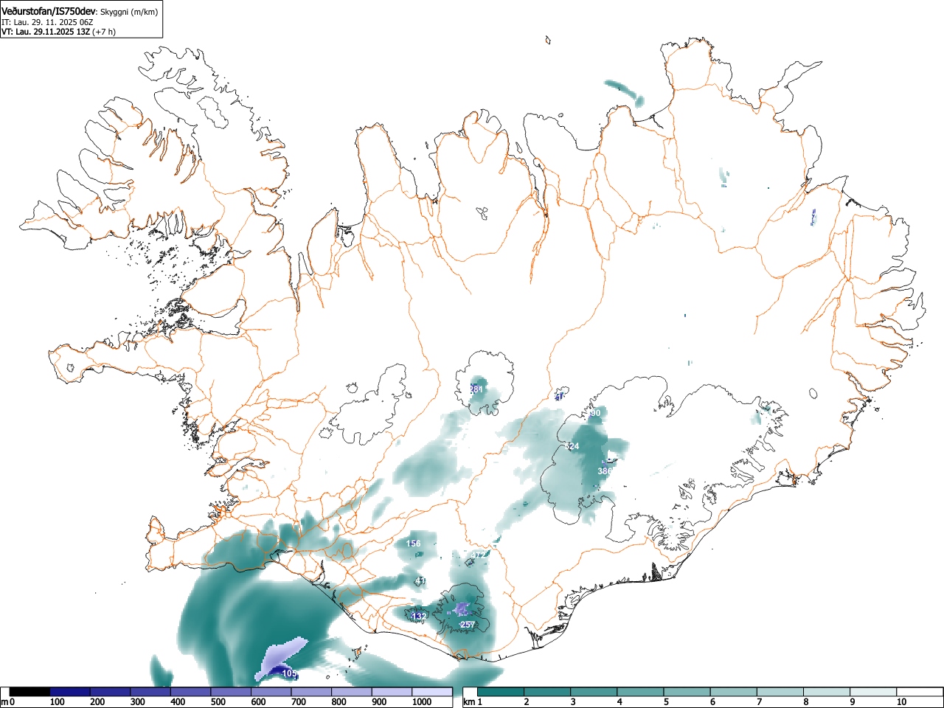This screenshot has height=708, width=944.
Task: Click the 'm 0' legend scale label
Action: coord(7,702)
